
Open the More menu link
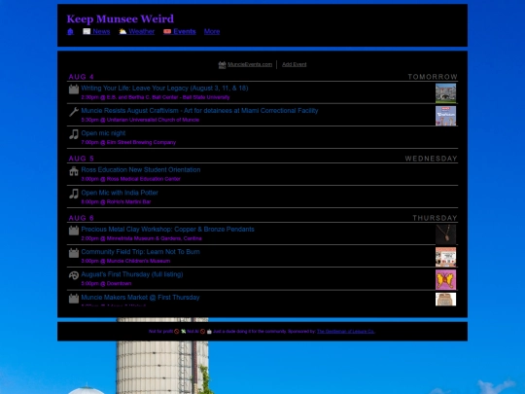[x=212, y=31]
